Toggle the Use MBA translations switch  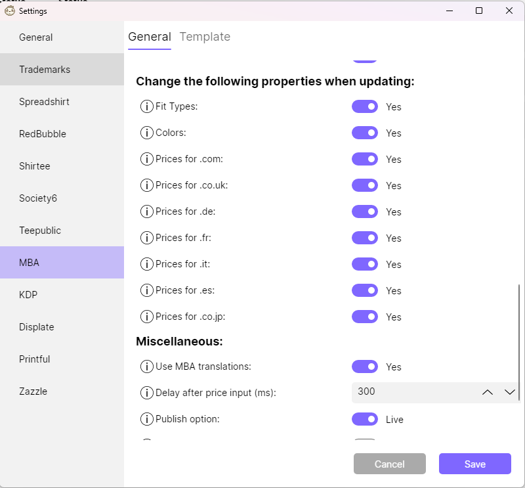[365, 366]
